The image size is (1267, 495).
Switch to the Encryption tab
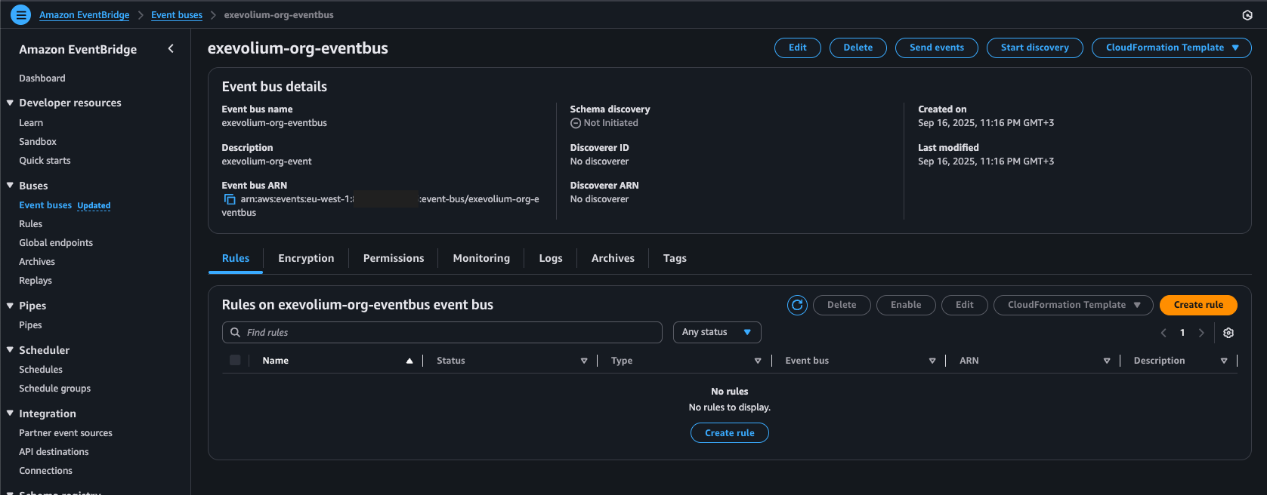coord(306,258)
